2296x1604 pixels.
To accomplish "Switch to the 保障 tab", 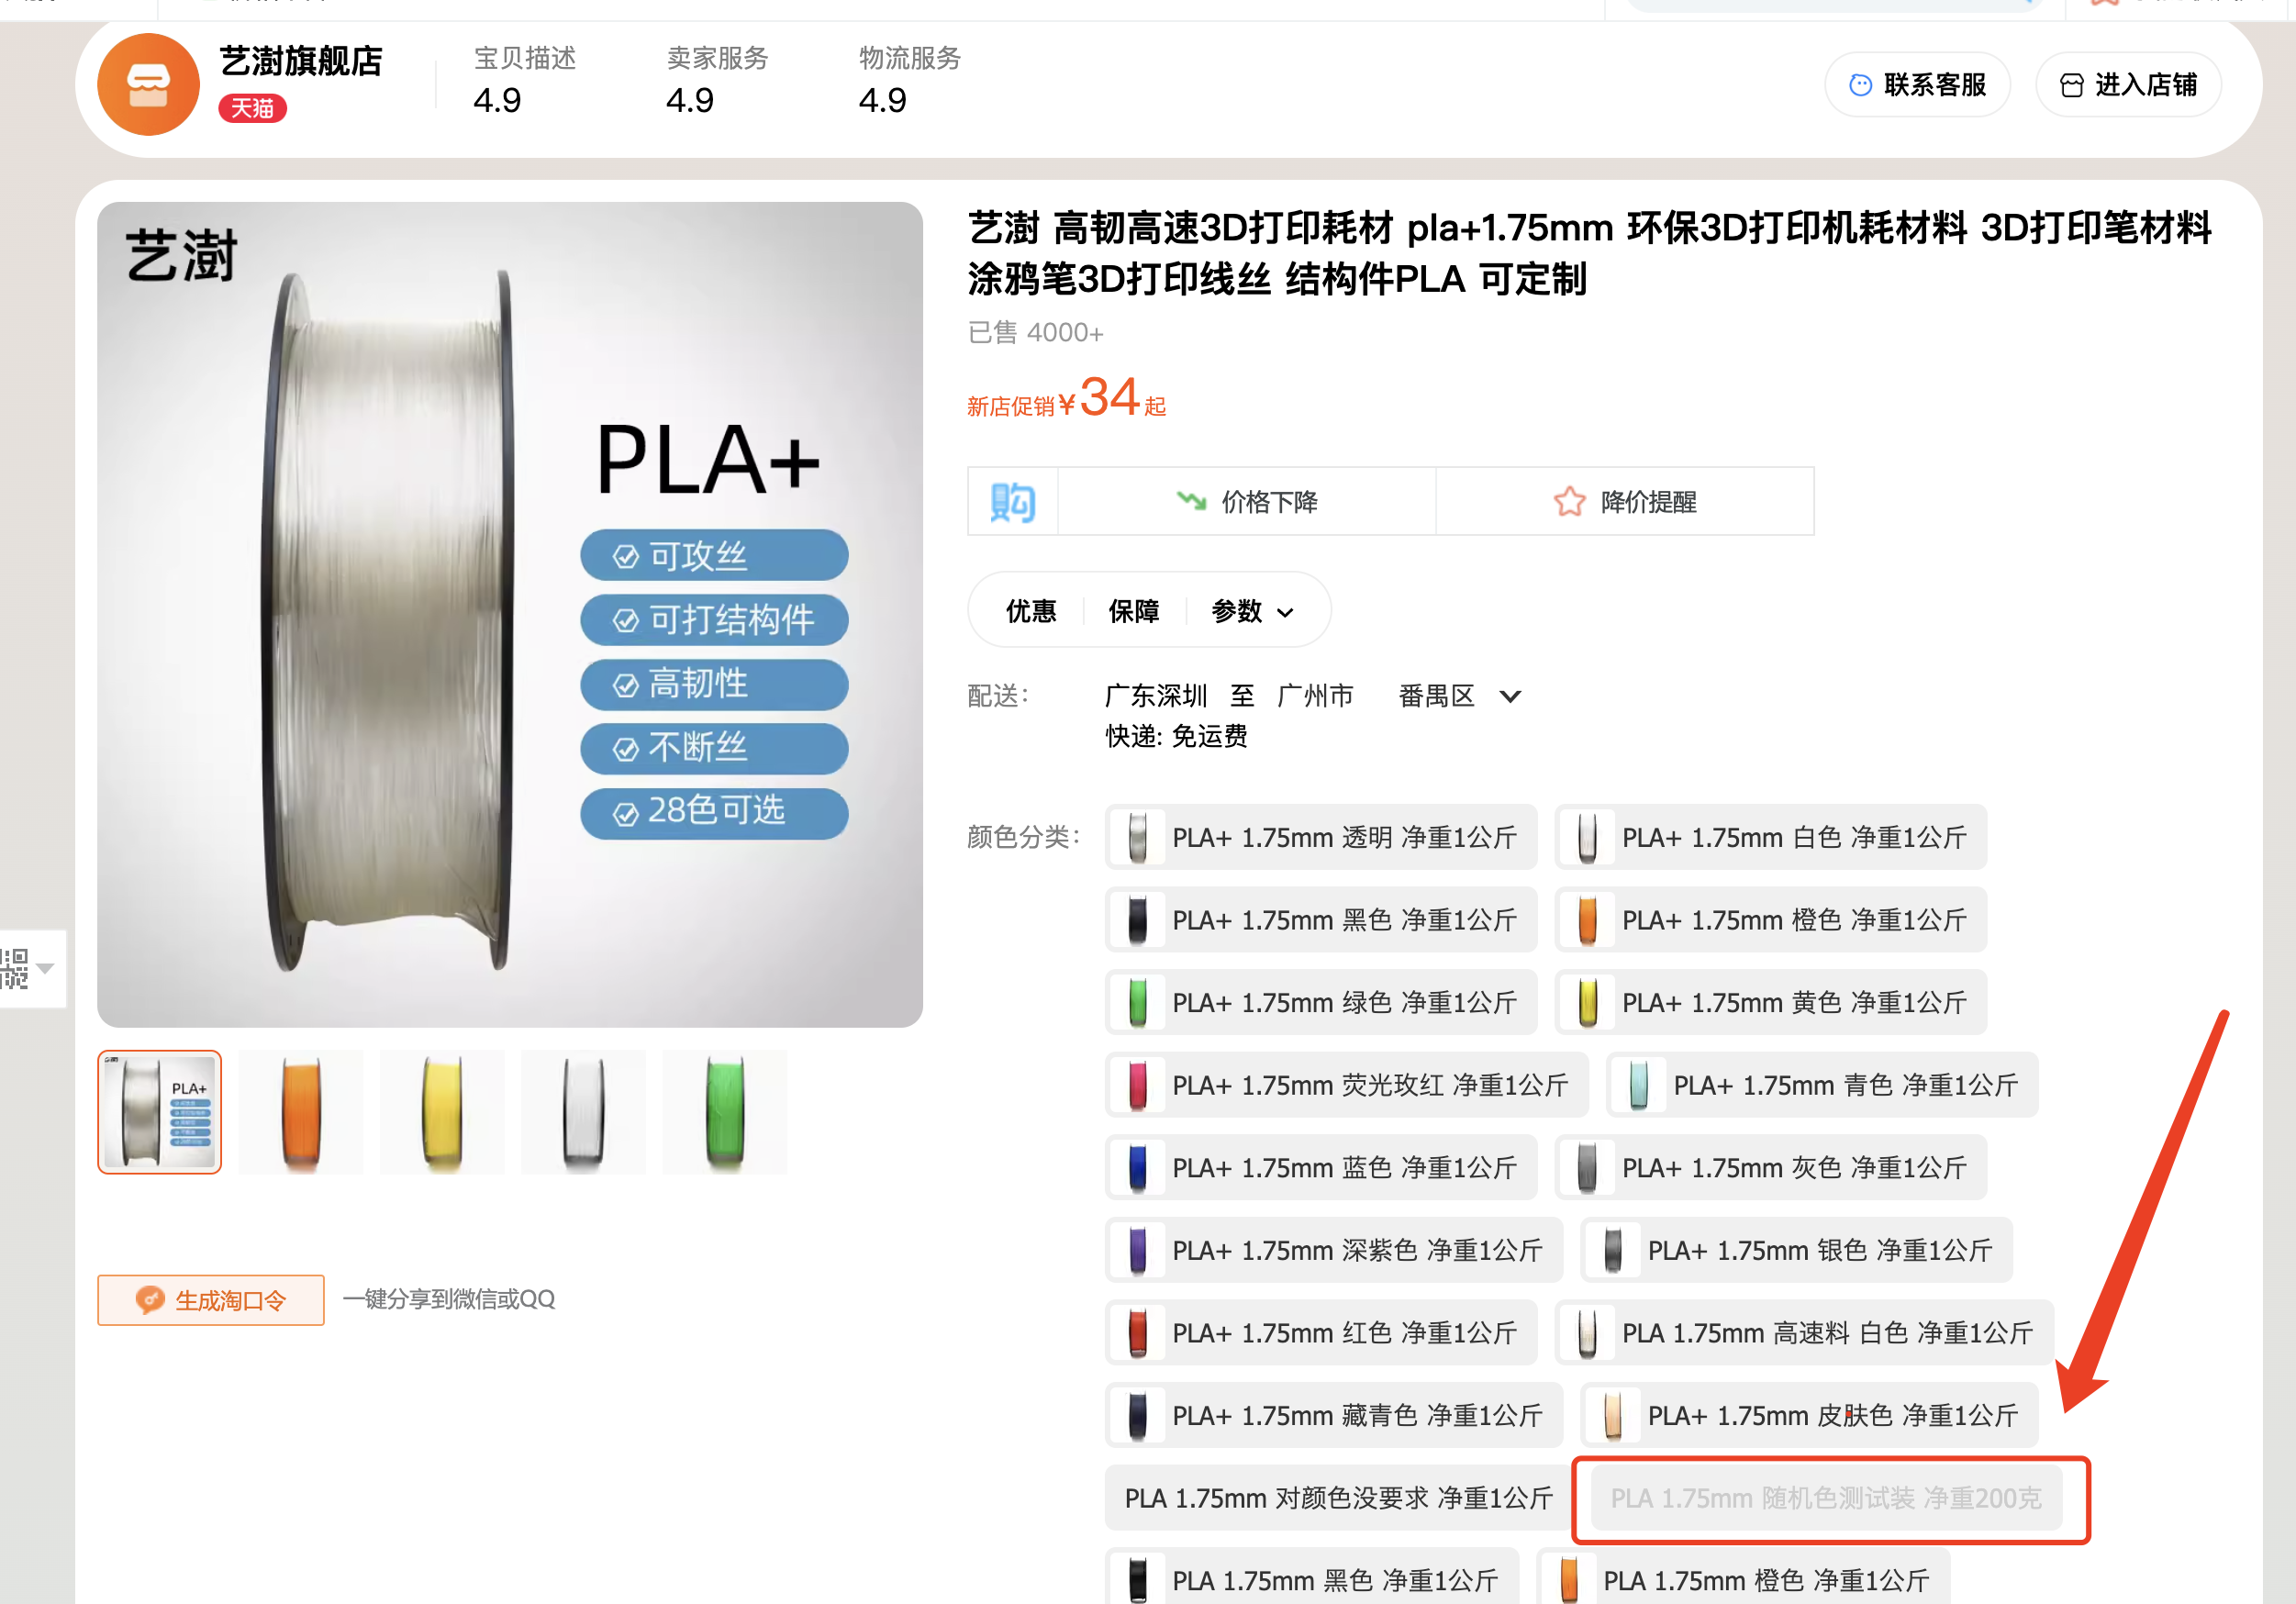I will click(x=1134, y=610).
